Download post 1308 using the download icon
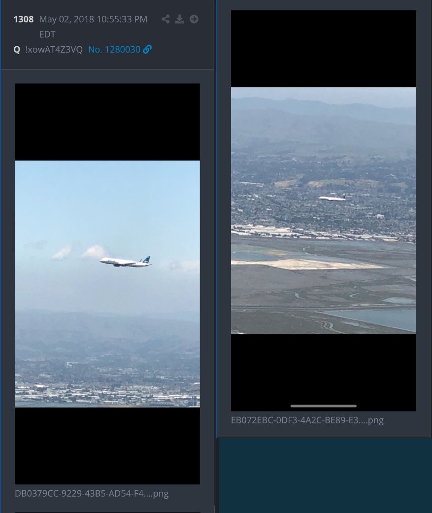 point(179,19)
